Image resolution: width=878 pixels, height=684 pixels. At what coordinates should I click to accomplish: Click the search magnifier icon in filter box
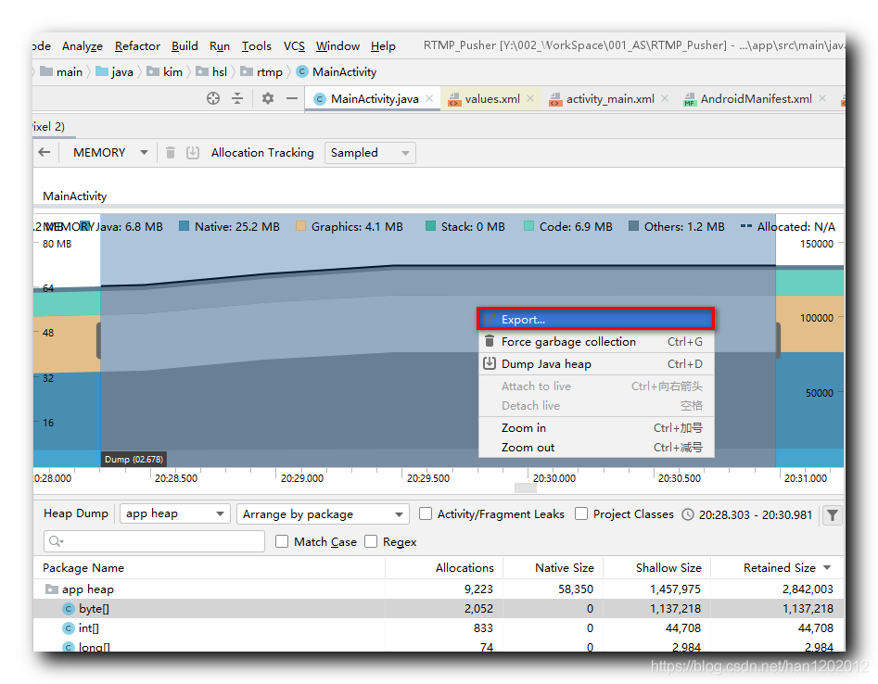coord(56,541)
